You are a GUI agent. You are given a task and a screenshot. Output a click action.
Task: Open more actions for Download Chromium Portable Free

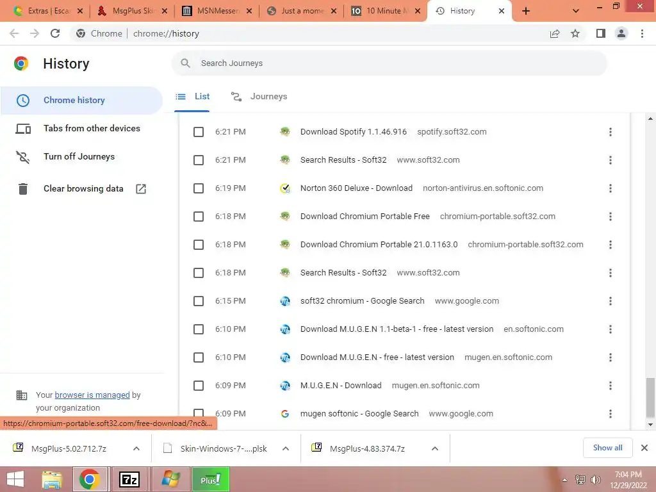(x=611, y=217)
